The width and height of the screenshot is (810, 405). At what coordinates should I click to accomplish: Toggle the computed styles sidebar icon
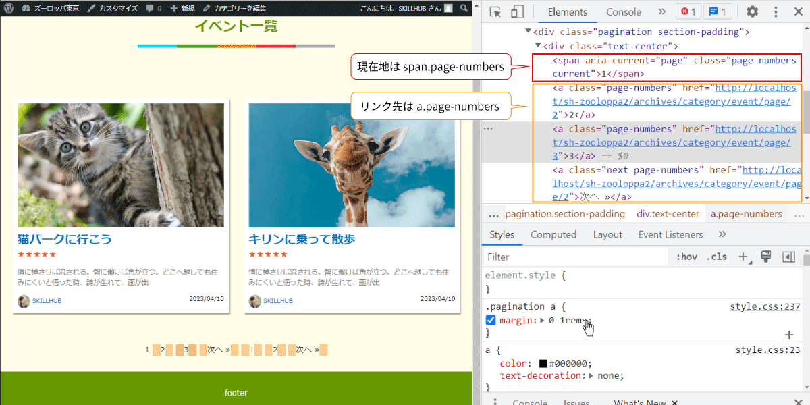click(788, 256)
